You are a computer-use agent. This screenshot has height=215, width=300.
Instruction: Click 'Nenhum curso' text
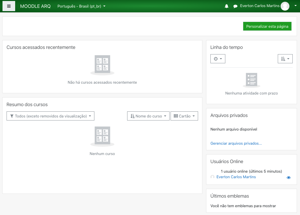click(x=102, y=154)
